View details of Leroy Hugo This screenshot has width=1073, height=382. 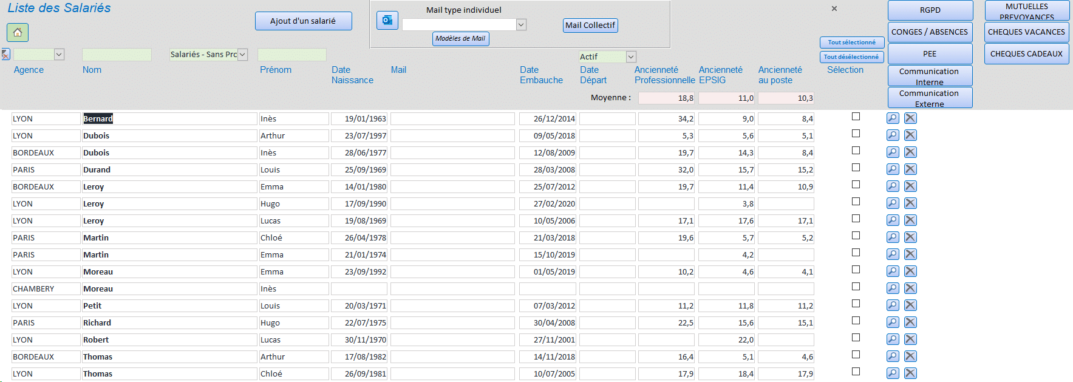pyautogui.click(x=893, y=203)
